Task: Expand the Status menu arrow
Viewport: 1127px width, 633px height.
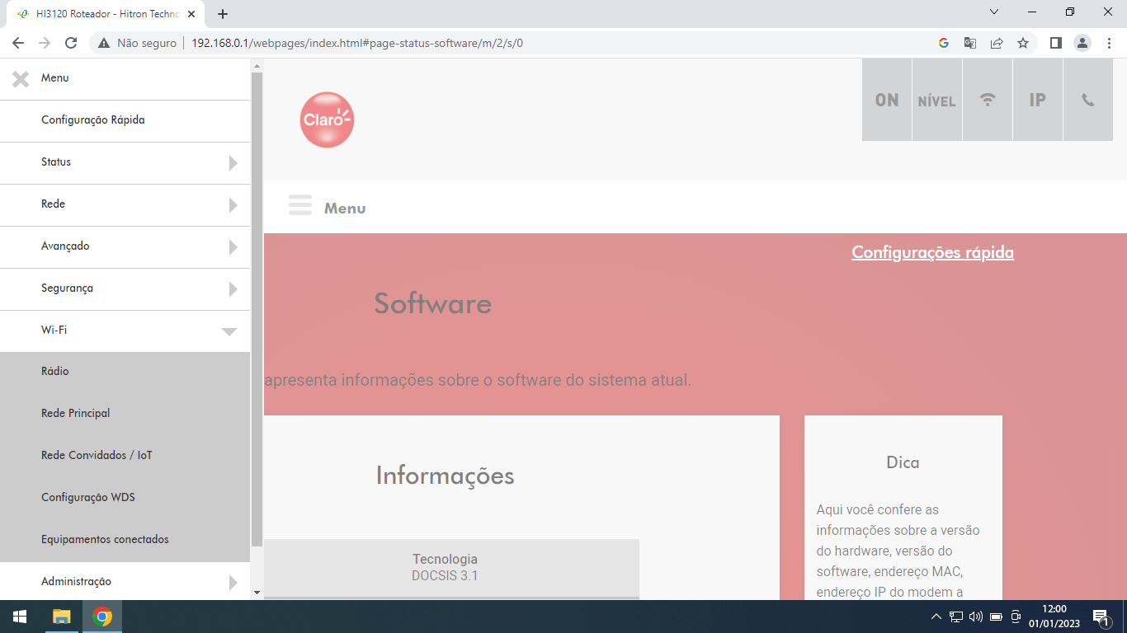Action: [x=233, y=163]
